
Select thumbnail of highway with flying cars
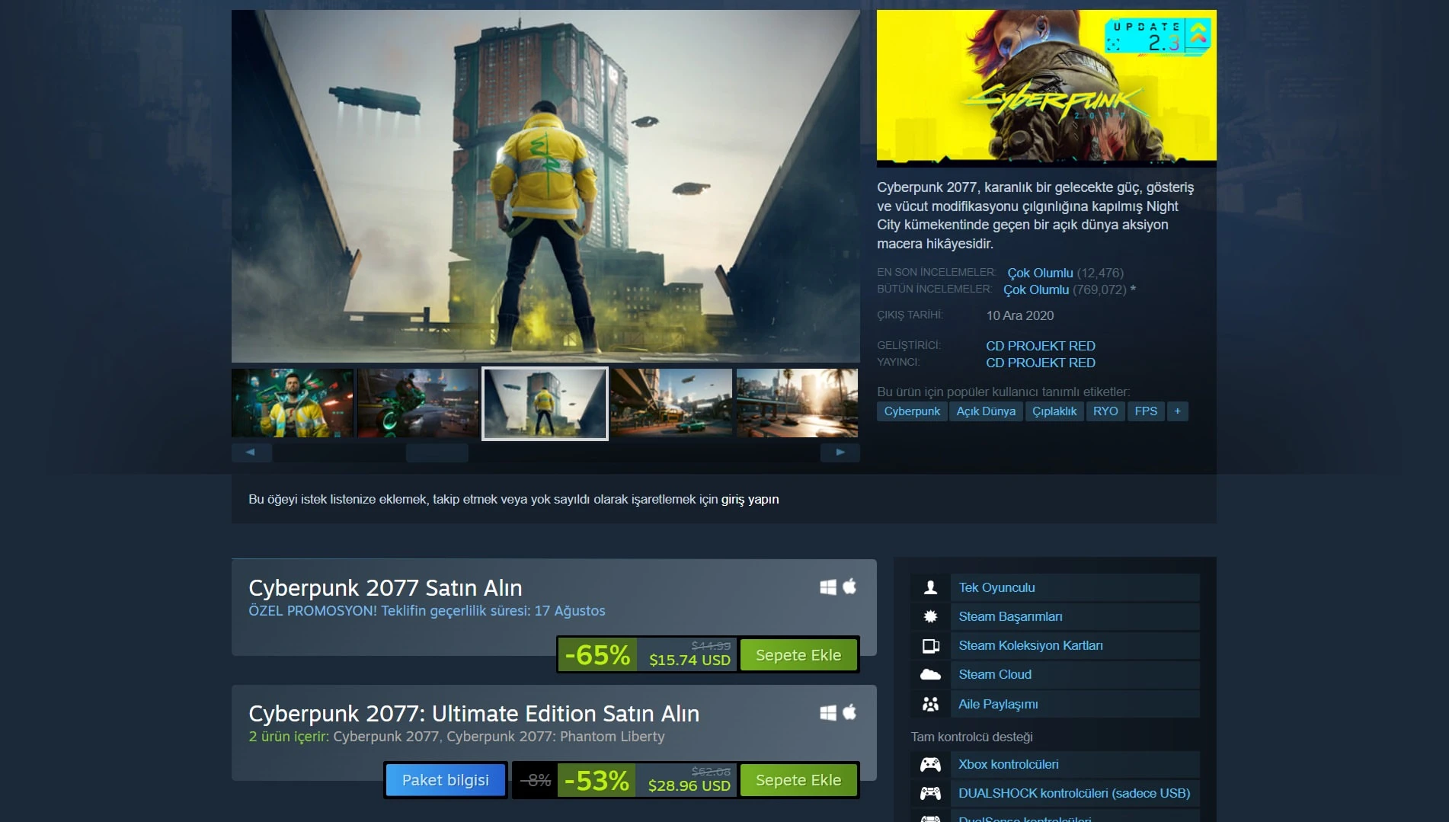671,403
